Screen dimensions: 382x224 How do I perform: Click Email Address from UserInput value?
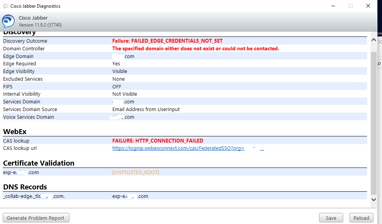click(x=146, y=110)
